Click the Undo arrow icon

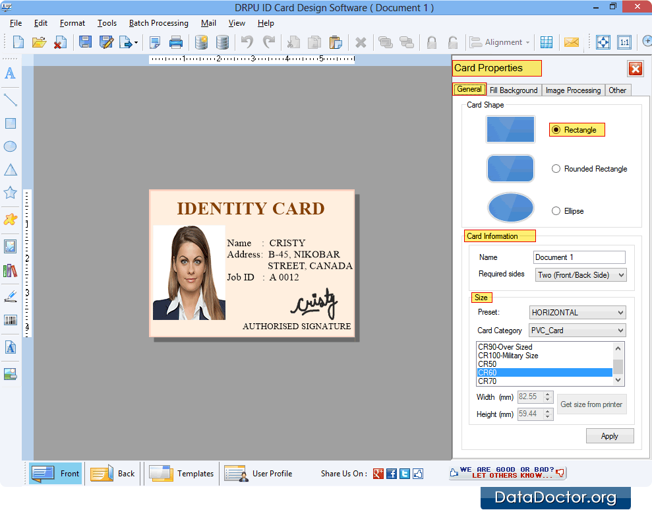[x=247, y=42]
